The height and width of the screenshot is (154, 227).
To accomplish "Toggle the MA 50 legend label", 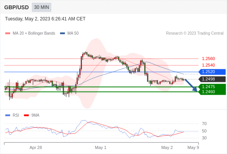I will click(x=73, y=33).
